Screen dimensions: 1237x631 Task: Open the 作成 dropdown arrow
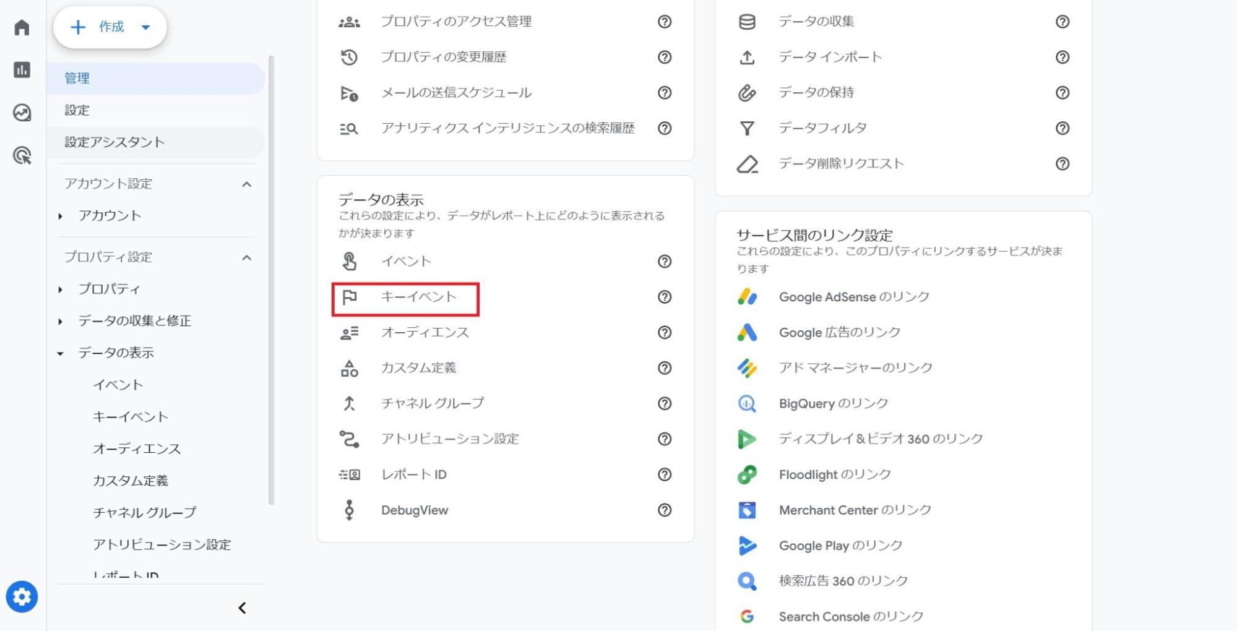[x=145, y=27]
